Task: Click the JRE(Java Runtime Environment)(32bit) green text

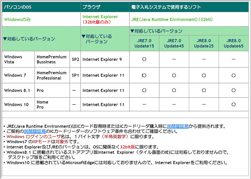Action: point(172,19)
